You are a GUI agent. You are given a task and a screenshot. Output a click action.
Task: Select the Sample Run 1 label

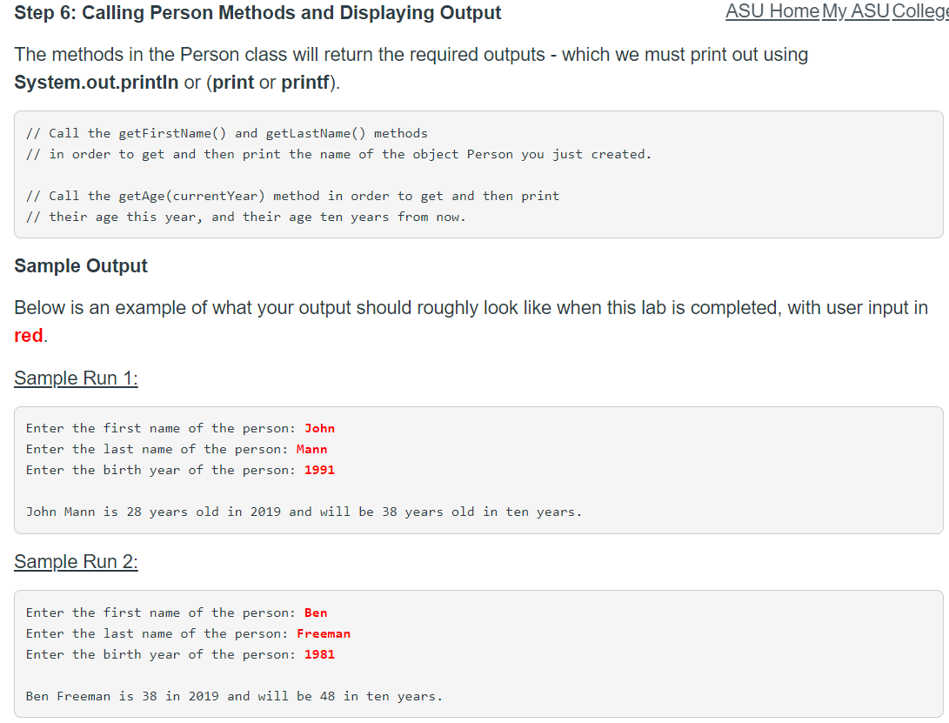point(75,378)
